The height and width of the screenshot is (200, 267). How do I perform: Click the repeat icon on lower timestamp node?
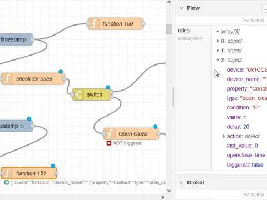[x=22, y=126]
